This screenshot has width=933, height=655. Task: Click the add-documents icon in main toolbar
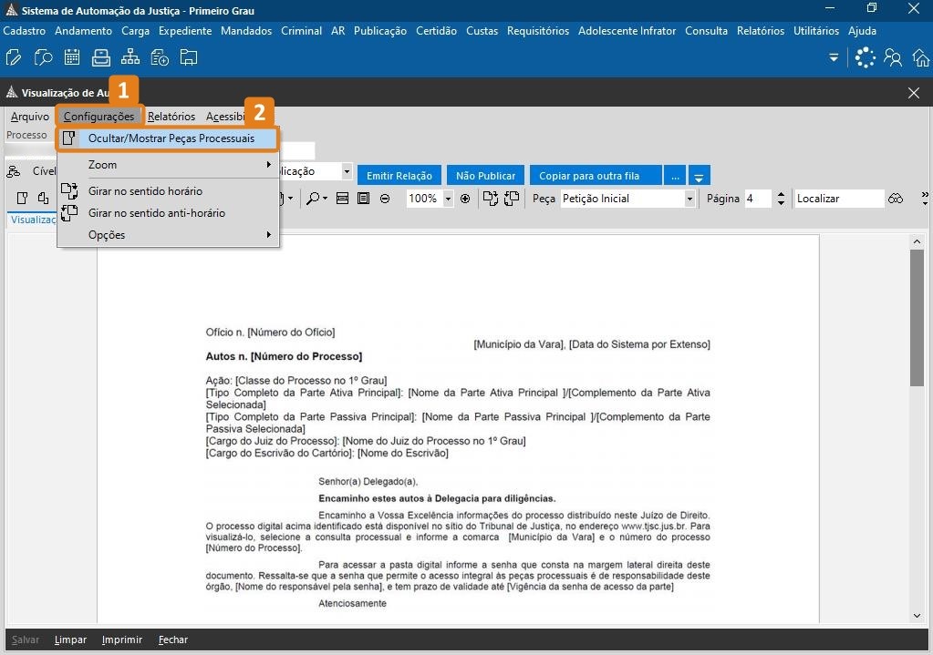pyautogui.click(x=160, y=57)
